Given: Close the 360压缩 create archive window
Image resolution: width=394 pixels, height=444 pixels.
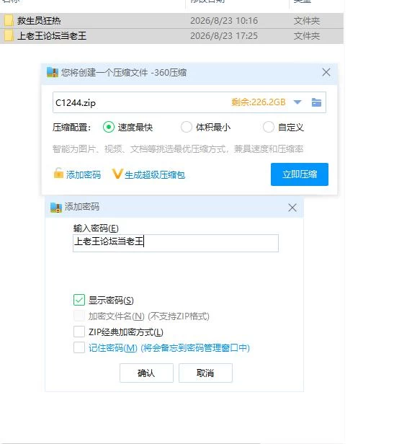Looking at the screenshot, I should [326, 72].
